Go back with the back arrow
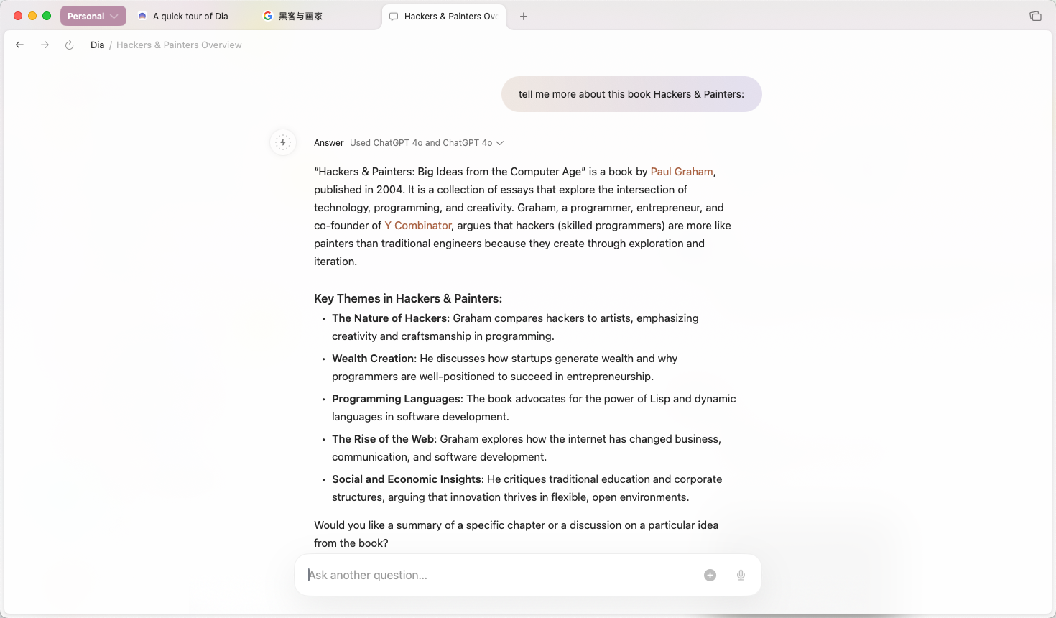 20,45
